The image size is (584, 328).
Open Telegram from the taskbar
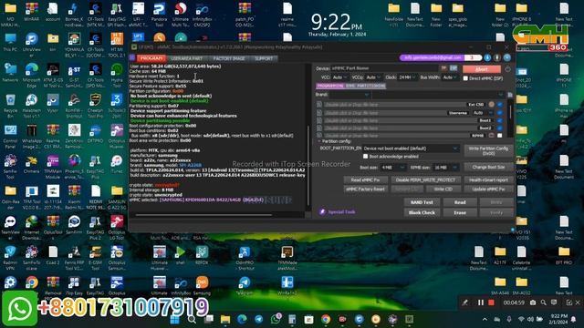(x=258, y=320)
